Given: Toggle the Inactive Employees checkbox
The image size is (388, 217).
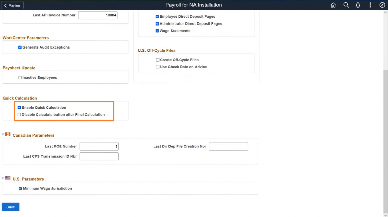Looking at the screenshot, I should [x=20, y=77].
